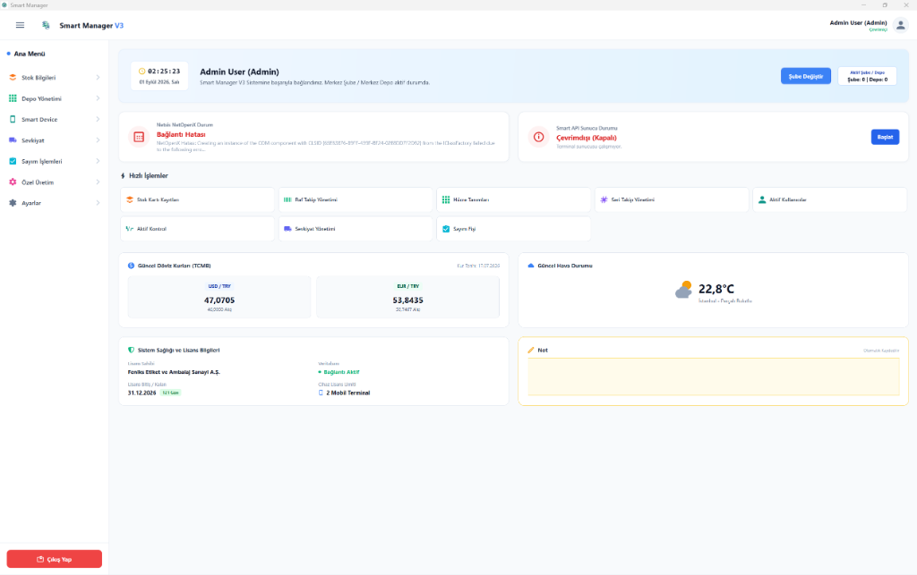Screen dimensions: 917x575
Task: Click the Not pencil icon
Action: click(x=531, y=351)
